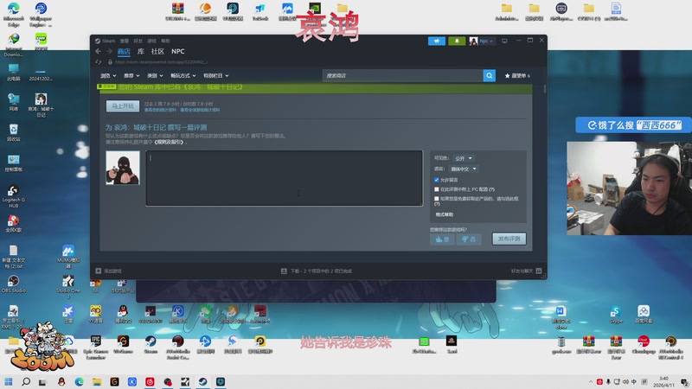The width and height of the screenshot is (692, 389).
Task: Open the 格式帮助 formatting help link
Action: (x=445, y=214)
